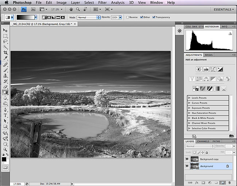This screenshot has height=186, width=237.
Task: Select the Crop tool
Action: tap(5, 53)
